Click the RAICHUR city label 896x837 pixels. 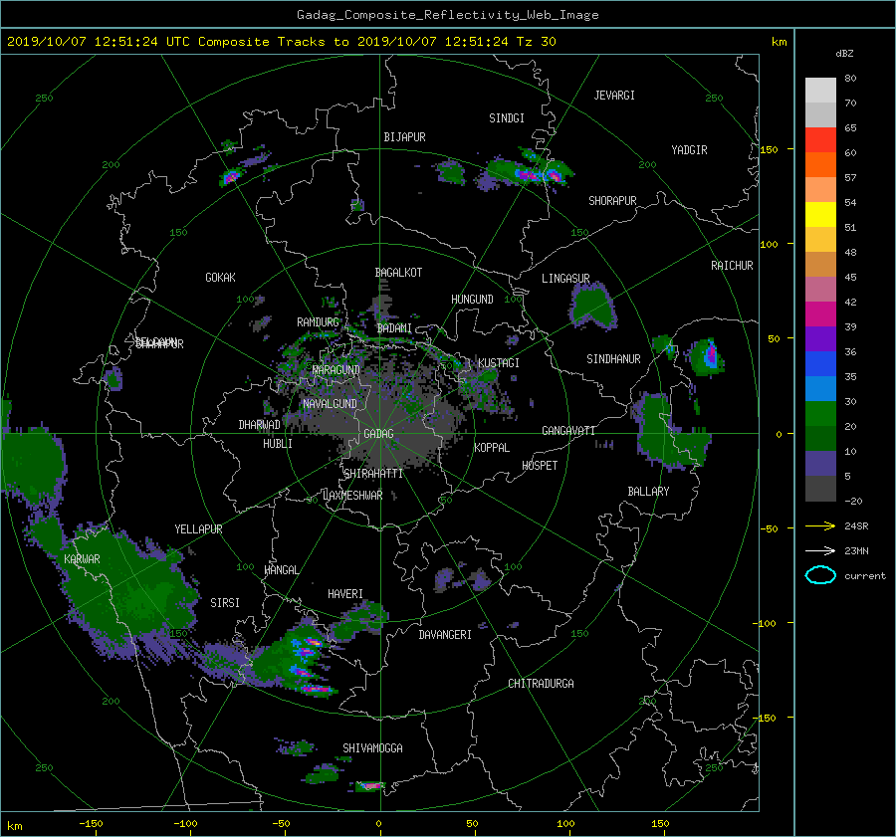coord(732,266)
